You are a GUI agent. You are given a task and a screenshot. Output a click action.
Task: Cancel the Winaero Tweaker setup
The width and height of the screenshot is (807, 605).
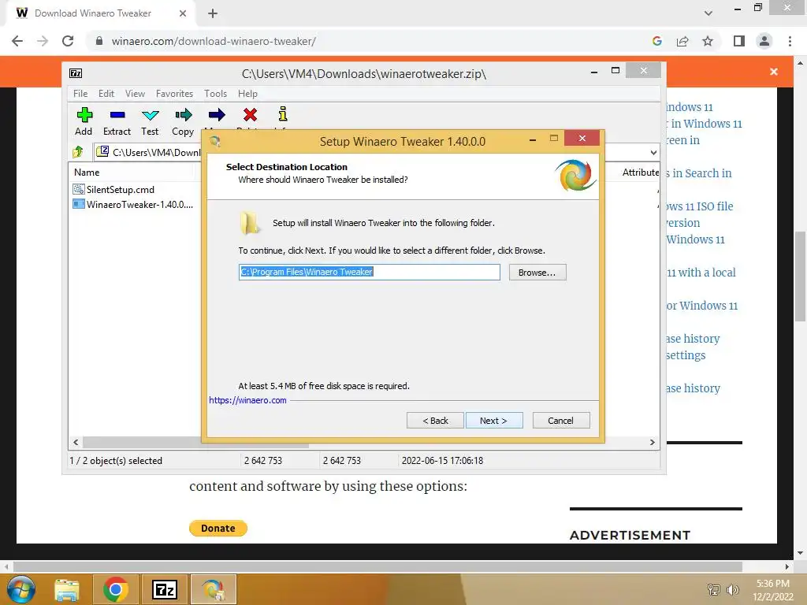[561, 421]
